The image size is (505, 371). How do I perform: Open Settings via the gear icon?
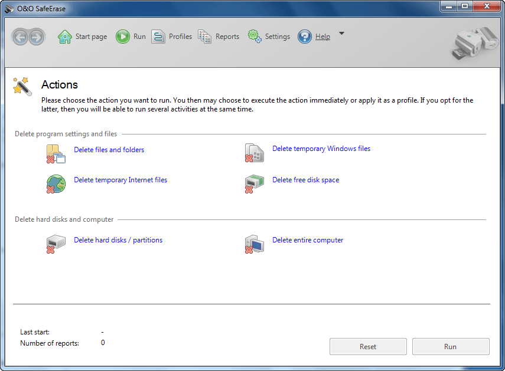pyautogui.click(x=255, y=37)
